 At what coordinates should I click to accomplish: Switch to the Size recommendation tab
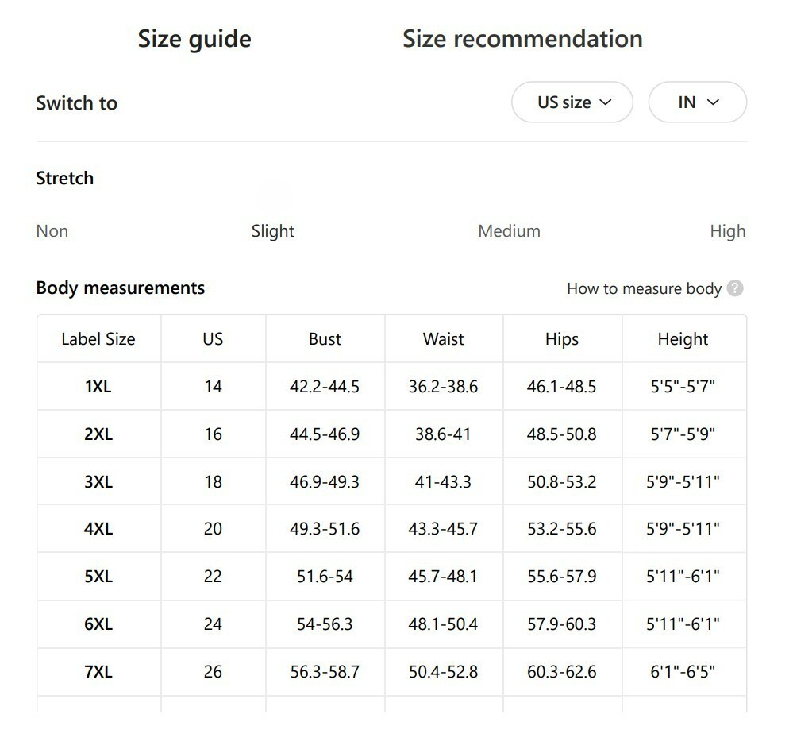(x=522, y=39)
